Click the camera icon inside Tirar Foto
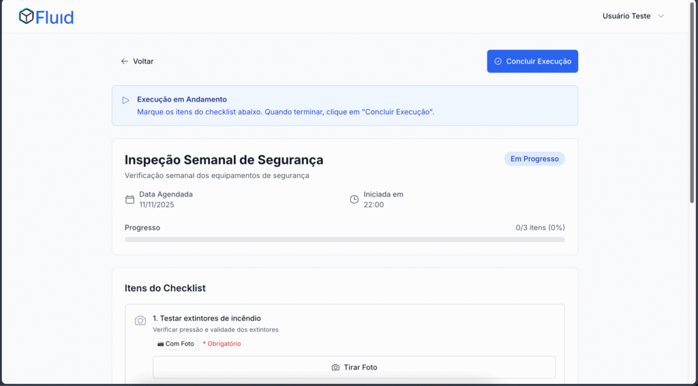 click(335, 368)
